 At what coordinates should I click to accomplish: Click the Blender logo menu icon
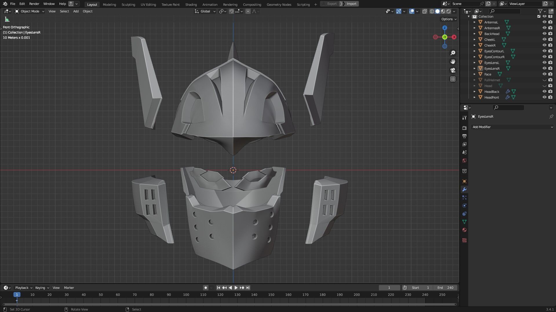[5, 4]
